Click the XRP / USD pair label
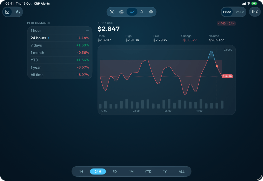 click(x=105, y=23)
